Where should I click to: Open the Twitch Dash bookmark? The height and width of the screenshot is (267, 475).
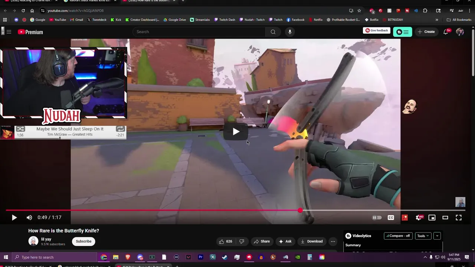225,20
